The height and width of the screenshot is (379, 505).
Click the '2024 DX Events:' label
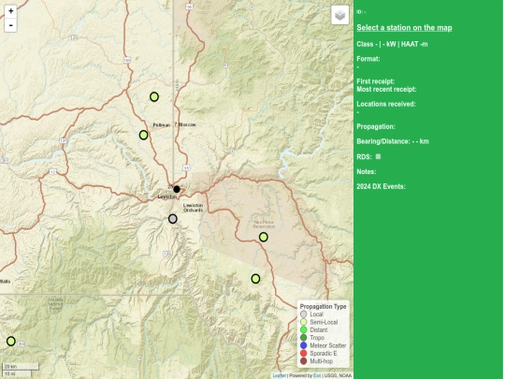coord(381,186)
